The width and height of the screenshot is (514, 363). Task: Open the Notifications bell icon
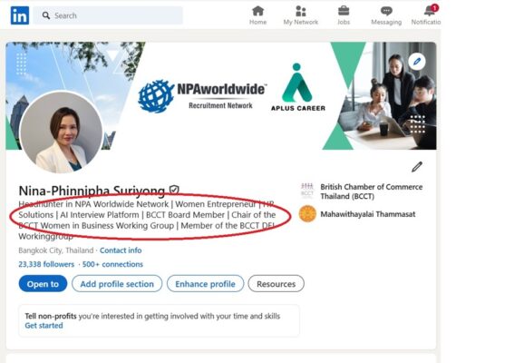point(430,11)
